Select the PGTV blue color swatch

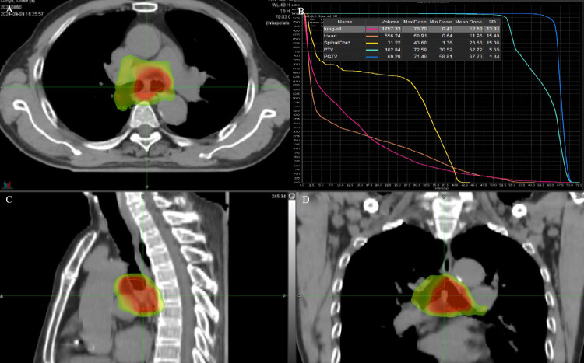click(371, 57)
